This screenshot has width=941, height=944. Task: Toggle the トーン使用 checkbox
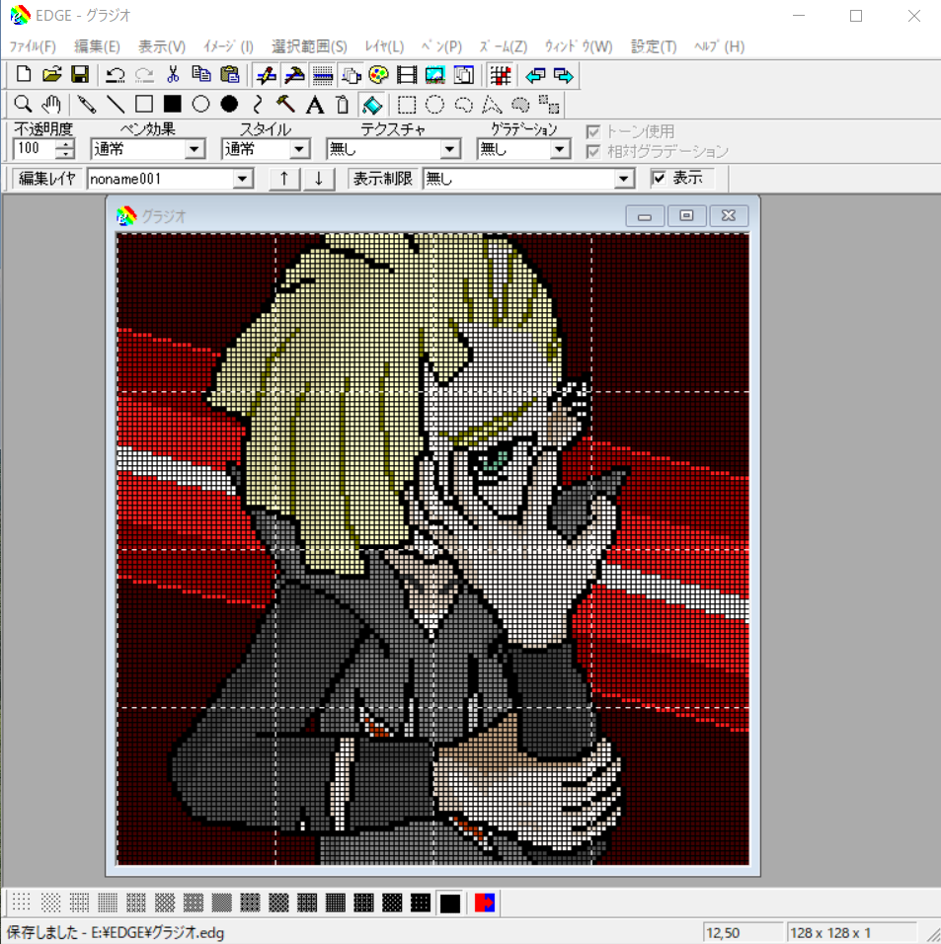click(593, 132)
